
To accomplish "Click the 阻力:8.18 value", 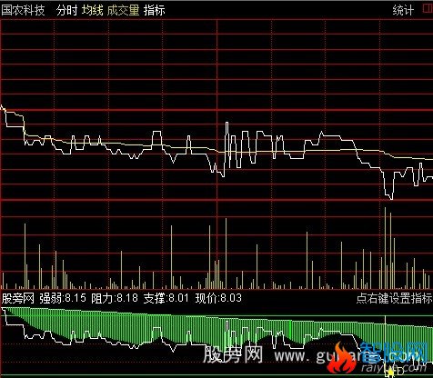I will 115,298.
